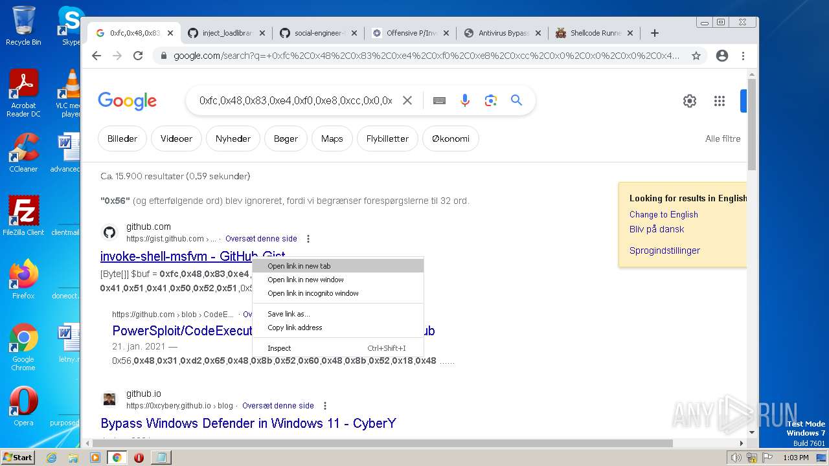Image resolution: width=829 pixels, height=466 pixels.
Task: Reload the Google search page
Action: (138, 56)
